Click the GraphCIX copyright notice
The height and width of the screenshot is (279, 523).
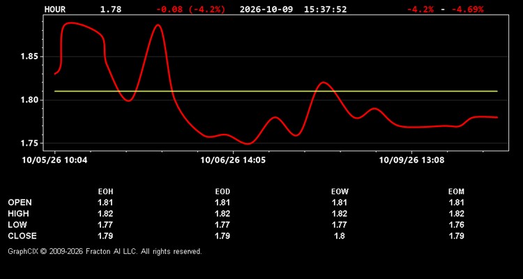(105, 251)
